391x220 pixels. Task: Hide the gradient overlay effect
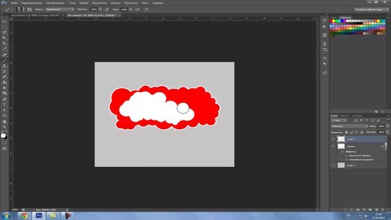(x=346, y=159)
